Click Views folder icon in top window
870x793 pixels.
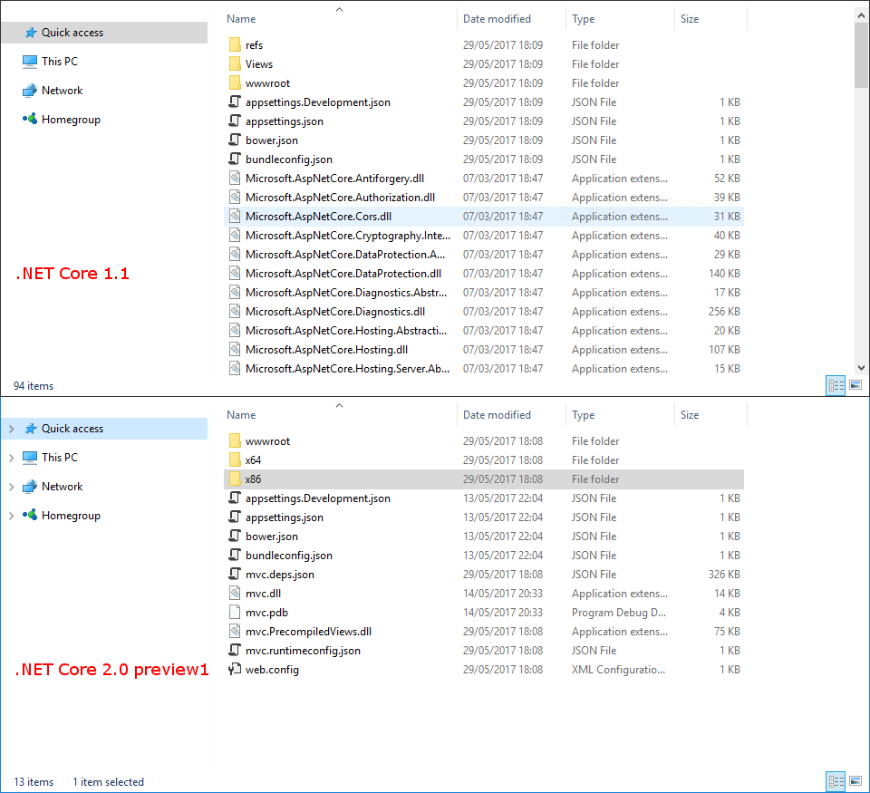pos(236,63)
